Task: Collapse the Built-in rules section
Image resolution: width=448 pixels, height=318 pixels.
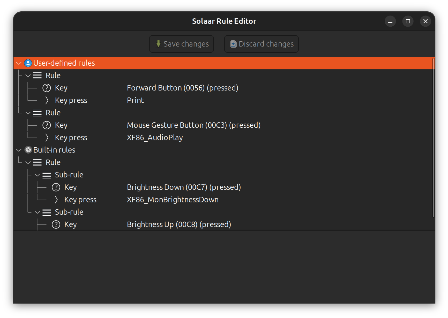Action: tap(19, 150)
